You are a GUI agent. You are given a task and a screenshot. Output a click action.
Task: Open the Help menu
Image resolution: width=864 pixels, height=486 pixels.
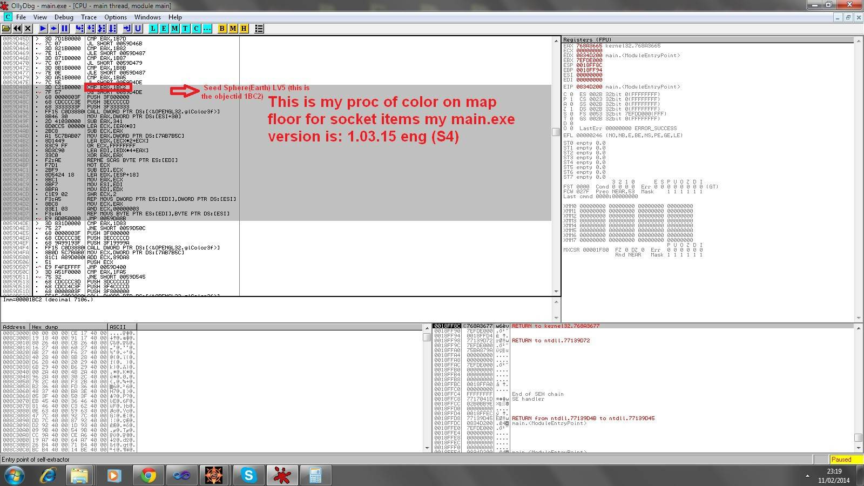click(x=175, y=17)
